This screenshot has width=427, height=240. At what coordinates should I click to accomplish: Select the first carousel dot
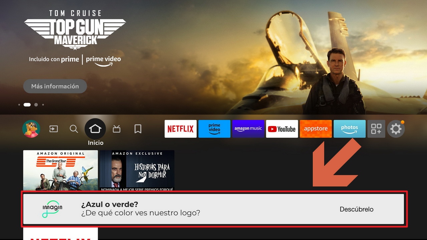coord(19,105)
